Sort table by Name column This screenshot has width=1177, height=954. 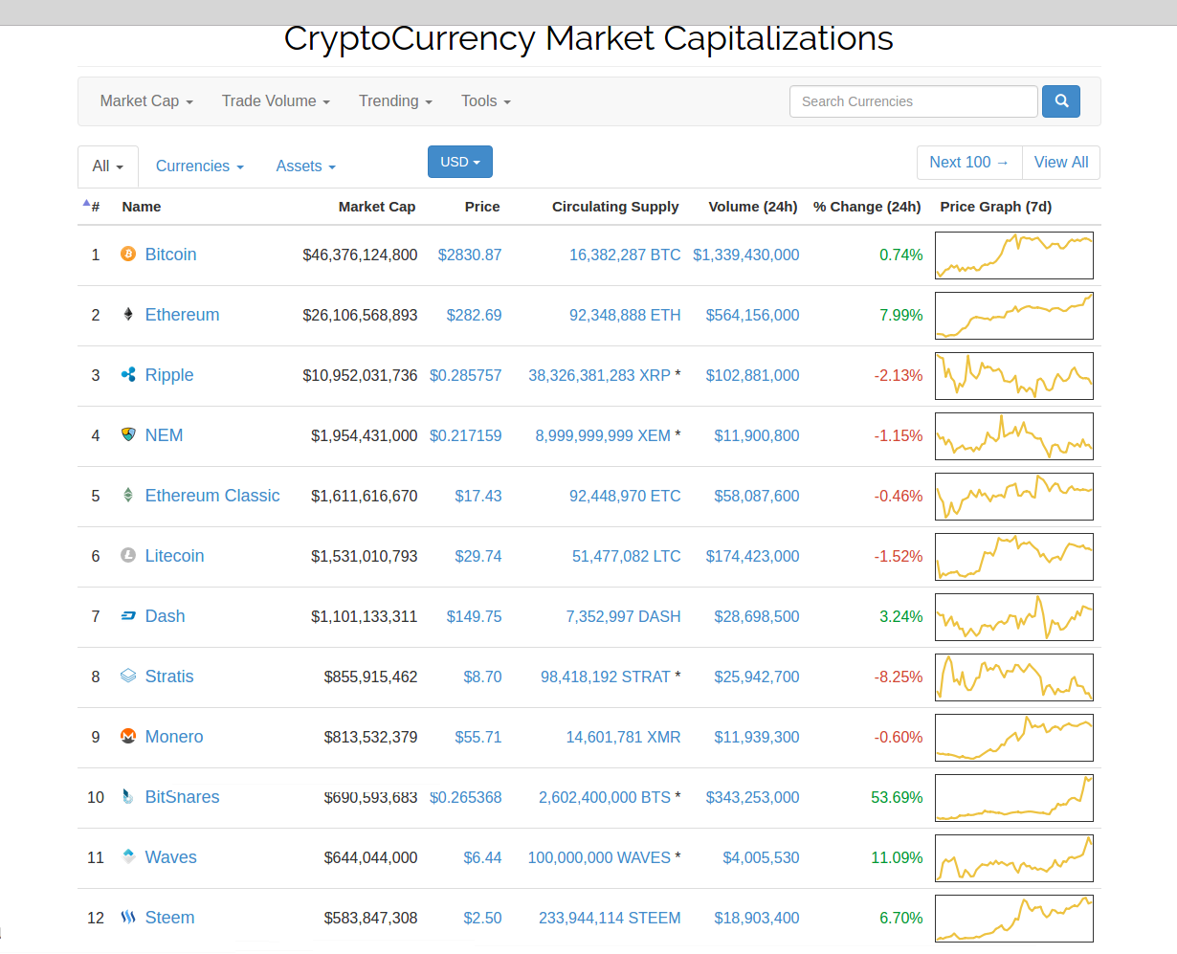[x=142, y=207]
